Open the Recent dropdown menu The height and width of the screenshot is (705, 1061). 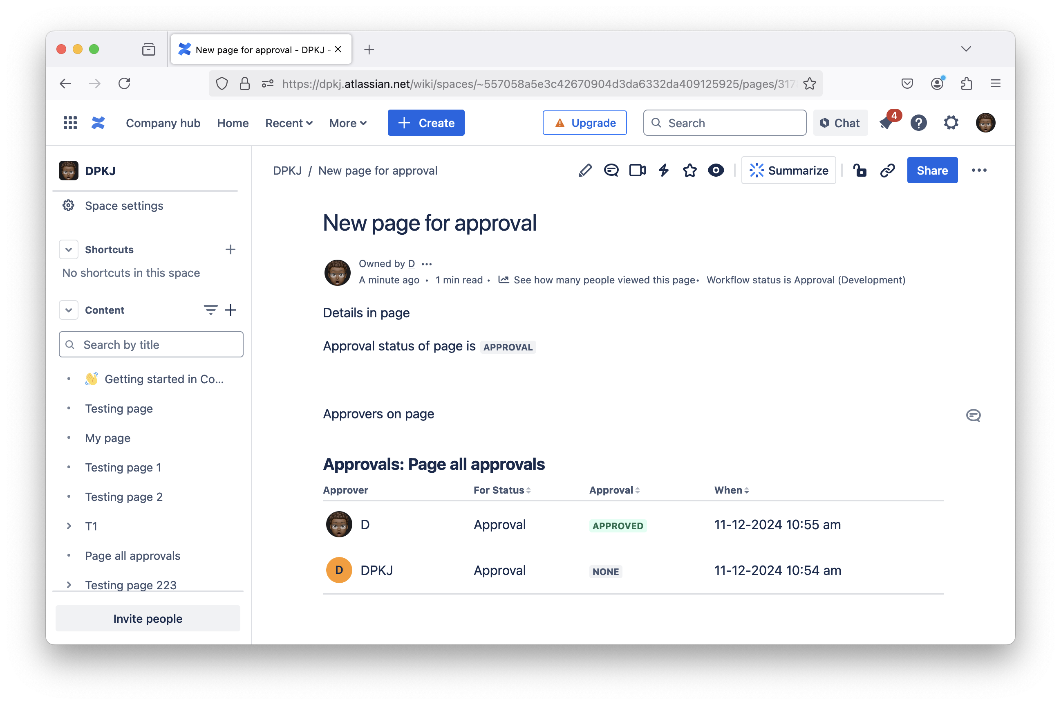pyautogui.click(x=289, y=123)
